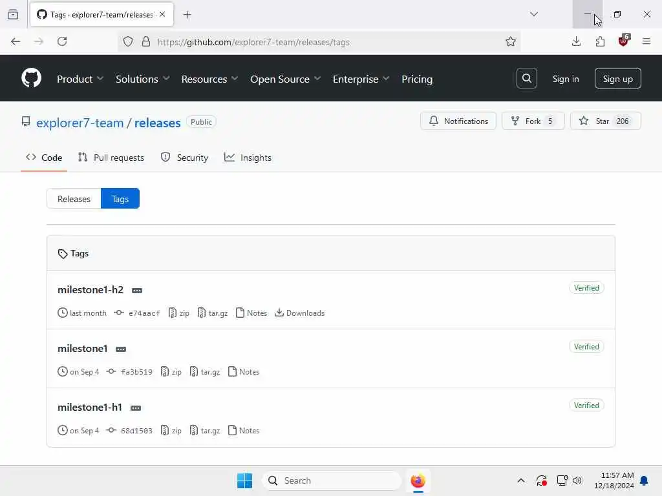662x496 pixels.
Task: Select the Releases toggle tab
Action: tap(74, 199)
